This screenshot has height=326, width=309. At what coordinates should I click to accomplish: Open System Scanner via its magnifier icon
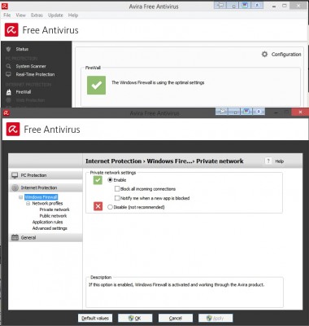point(8,66)
